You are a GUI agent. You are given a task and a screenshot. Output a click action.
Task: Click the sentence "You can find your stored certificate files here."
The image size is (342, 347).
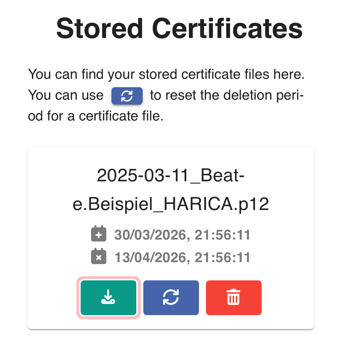166,74
